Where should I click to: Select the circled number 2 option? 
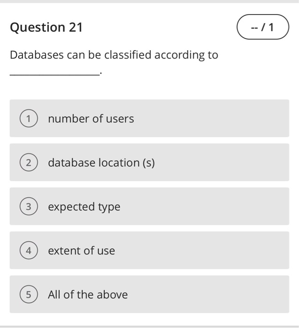(x=29, y=162)
